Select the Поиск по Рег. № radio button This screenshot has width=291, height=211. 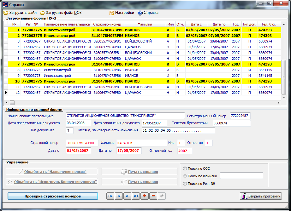tap(185, 184)
